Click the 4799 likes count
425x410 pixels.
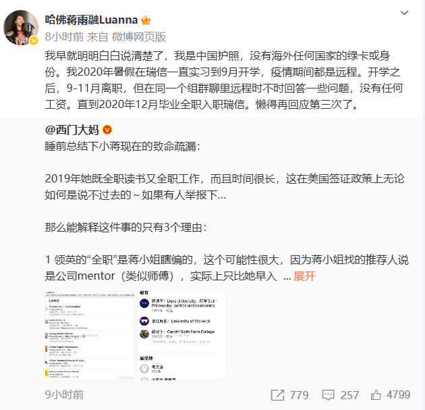399,395
